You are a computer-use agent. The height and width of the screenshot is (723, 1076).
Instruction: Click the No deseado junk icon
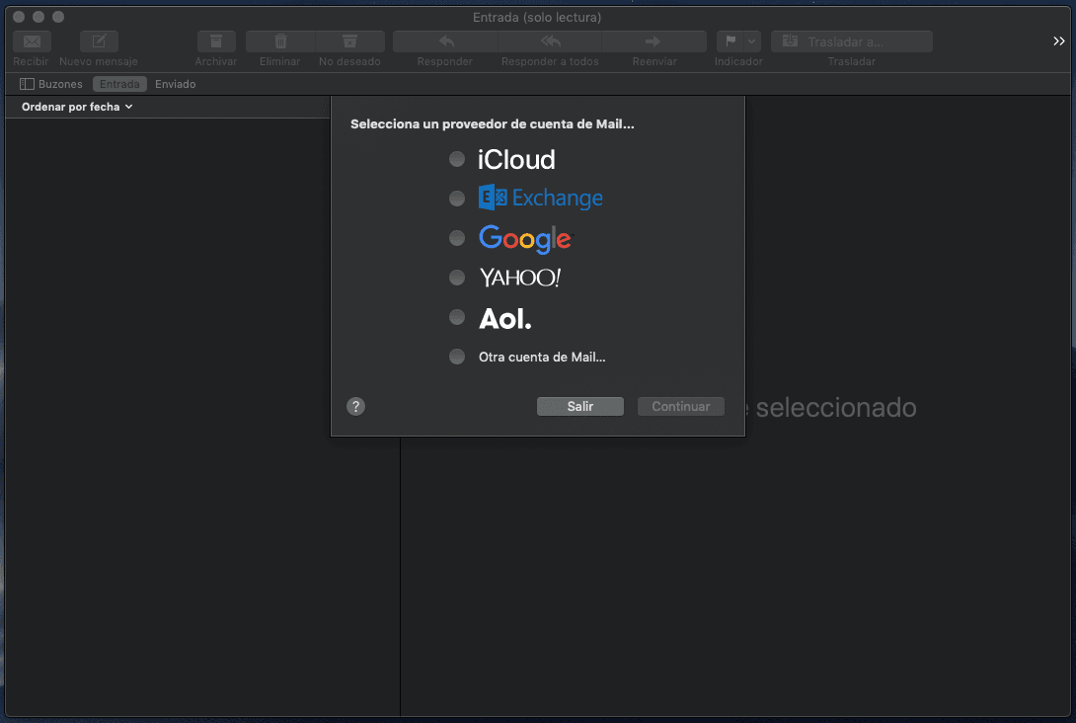point(349,41)
